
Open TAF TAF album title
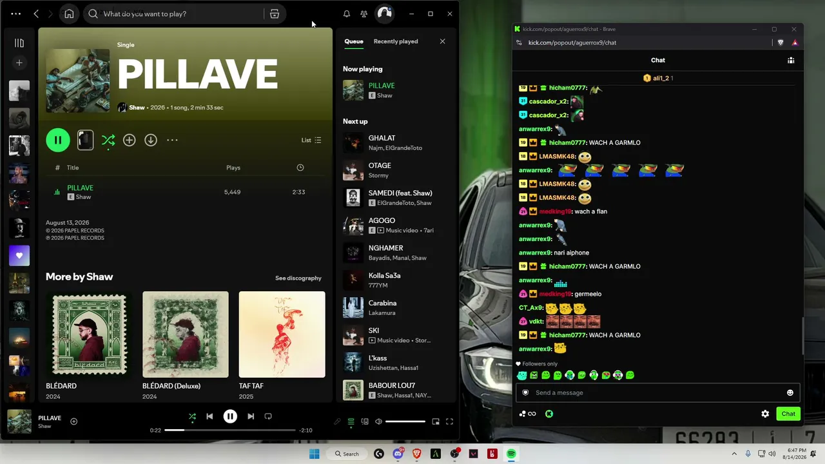[251, 386]
